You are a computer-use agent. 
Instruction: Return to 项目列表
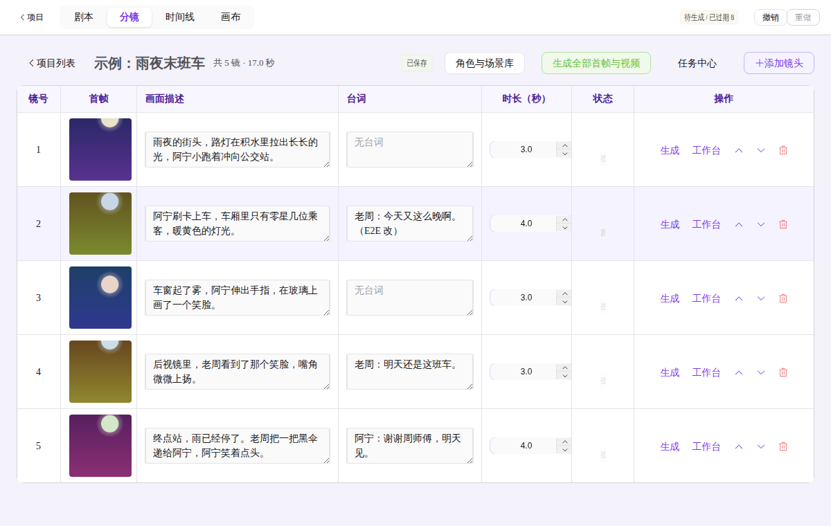click(x=51, y=63)
